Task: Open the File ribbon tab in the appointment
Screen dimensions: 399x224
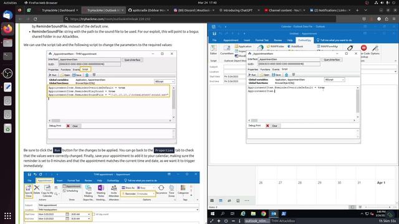Action: pos(214,40)
